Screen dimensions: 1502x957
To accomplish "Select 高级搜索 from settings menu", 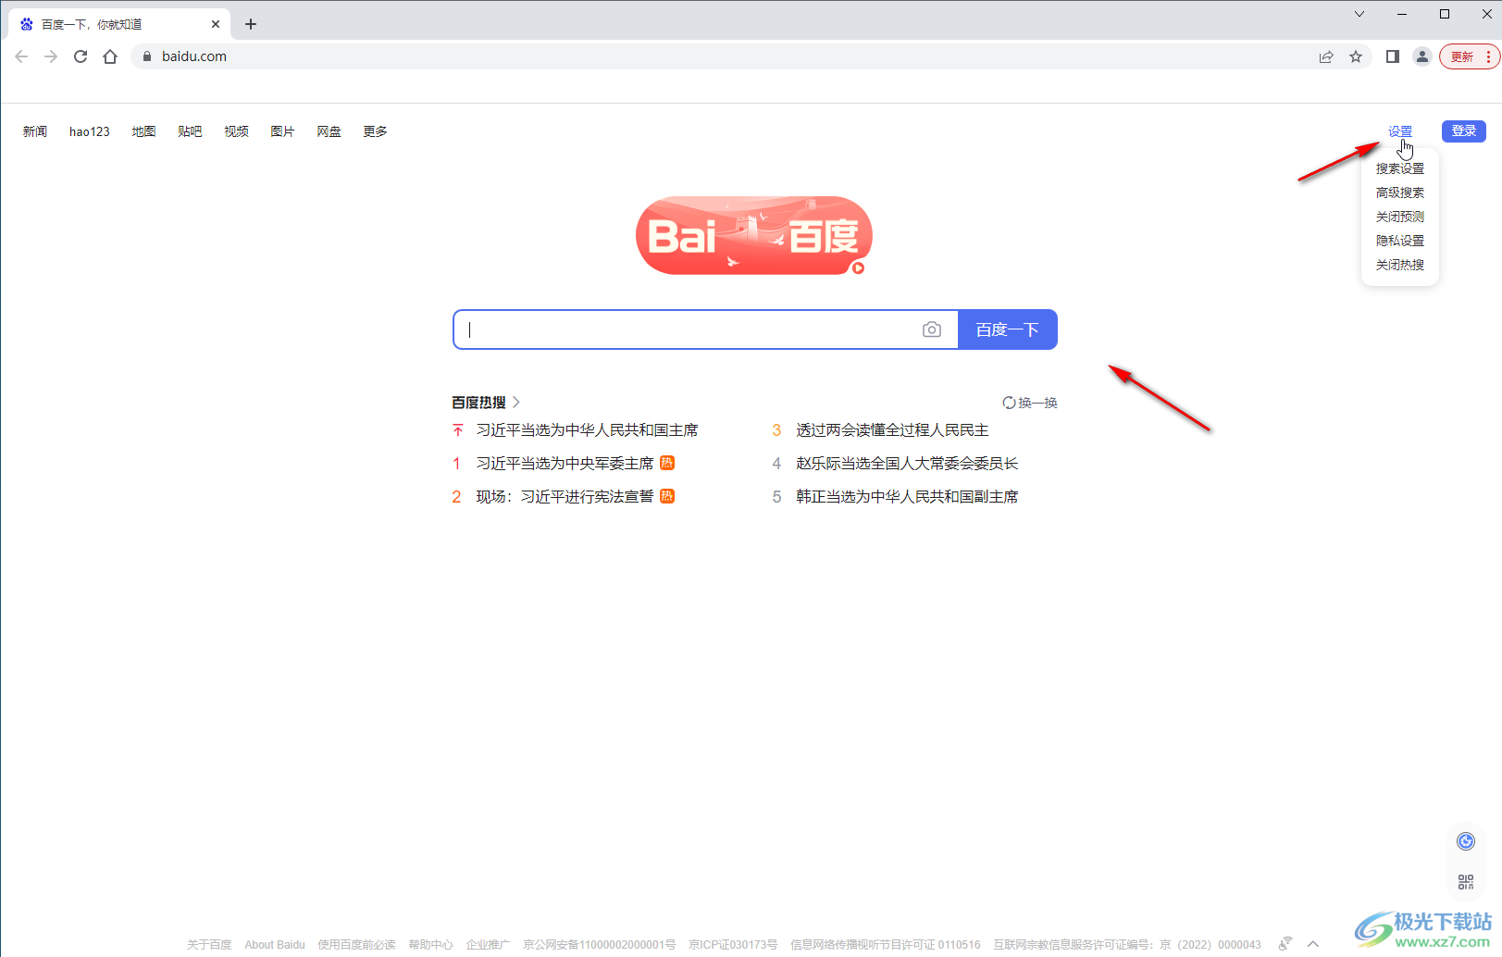I will click(x=1400, y=193).
